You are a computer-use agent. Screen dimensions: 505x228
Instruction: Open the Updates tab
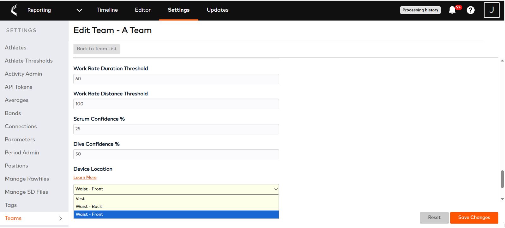(218, 10)
